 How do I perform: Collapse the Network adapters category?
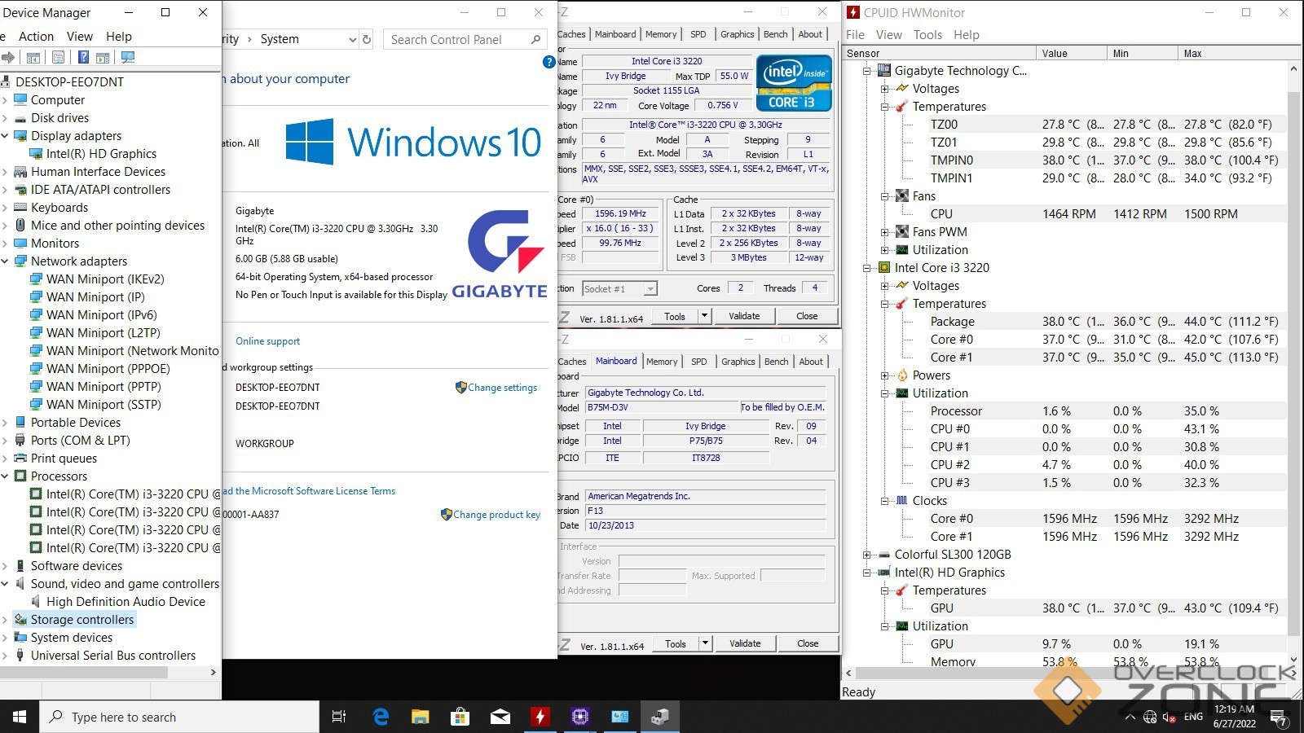click(x=5, y=261)
